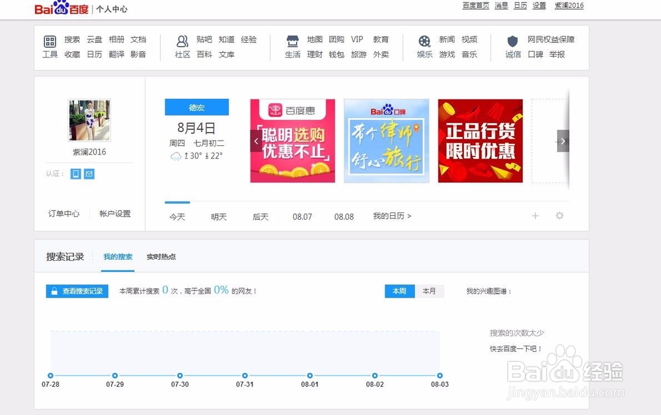The width and height of the screenshot is (661, 415).
Task: Toggle chart range to 本月
Action: (x=429, y=291)
